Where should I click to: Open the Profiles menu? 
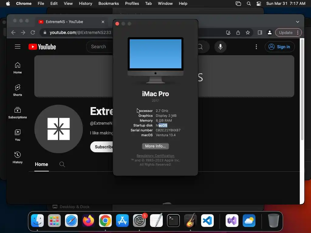tap(132, 4)
